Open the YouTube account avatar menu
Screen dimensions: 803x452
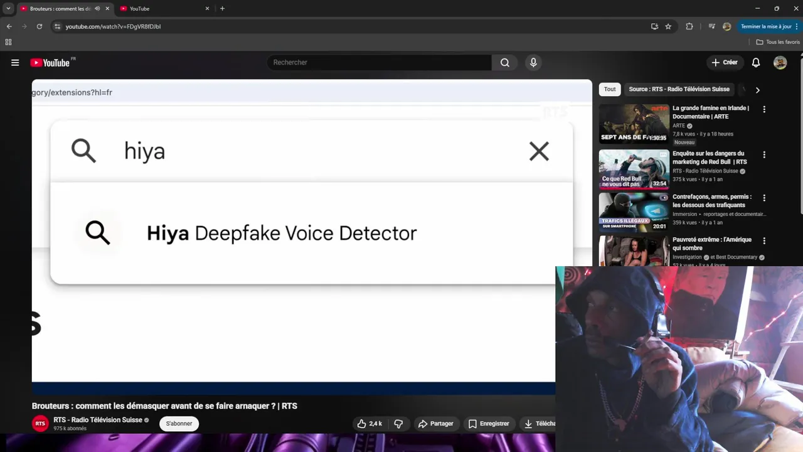(x=780, y=63)
